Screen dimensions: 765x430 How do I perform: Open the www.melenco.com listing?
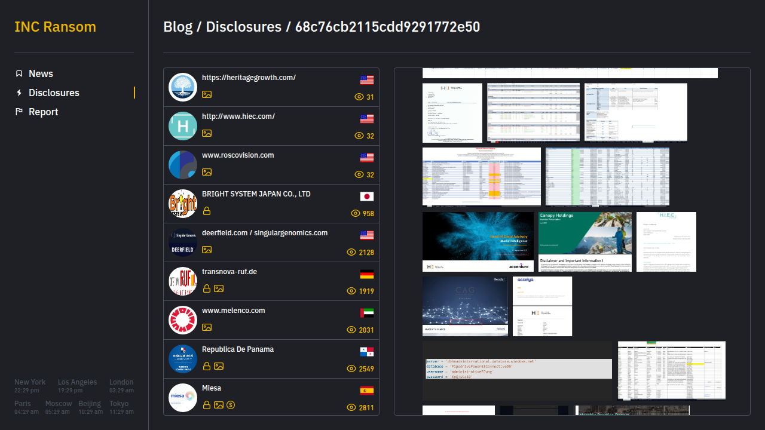point(271,320)
